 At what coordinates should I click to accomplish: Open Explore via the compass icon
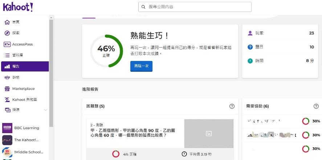[x=7, y=33]
